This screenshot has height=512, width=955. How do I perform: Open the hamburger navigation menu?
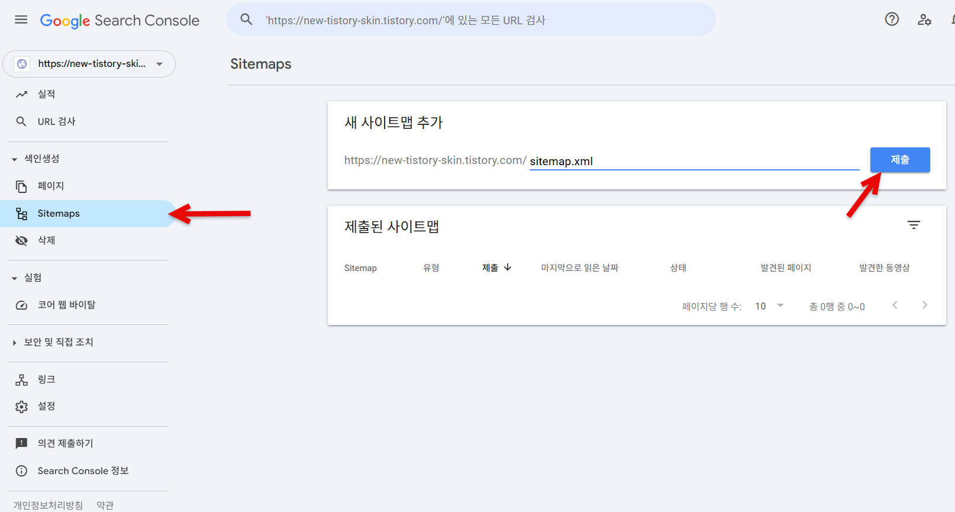pos(21,20)
